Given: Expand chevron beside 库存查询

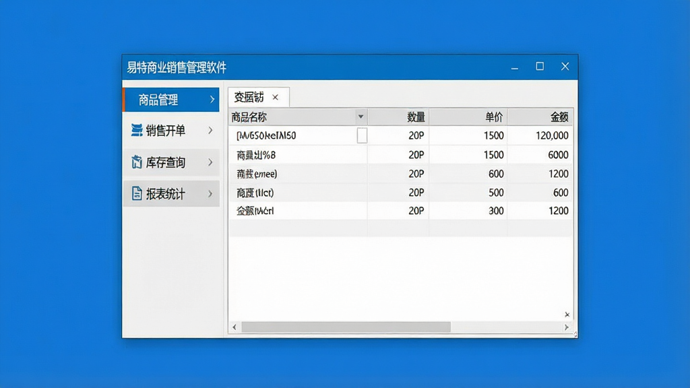Looking at the screenshot, I should [210, 162].
